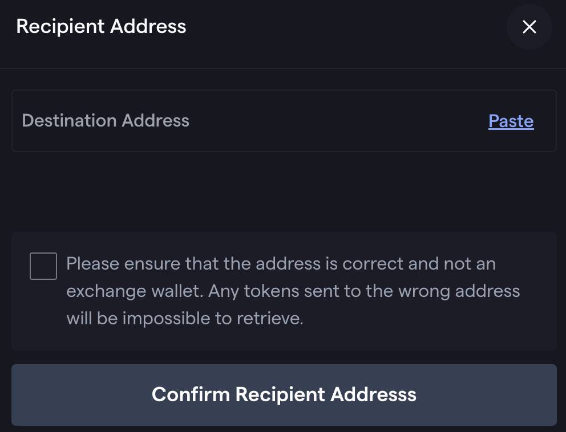Image resolution: width=566 pixels, height=432 pixels.
Task: Click Confirm Recipient Addresss button
Action: click(284, 395)
